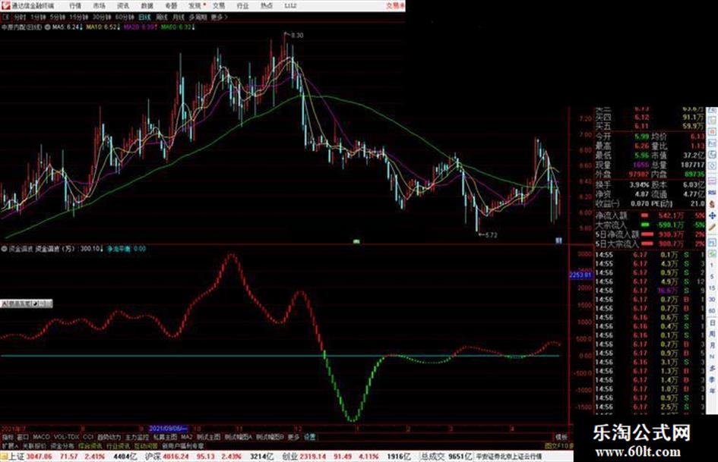
Task: Switch to the 5分钟 period
Action: tap(57, 17)
